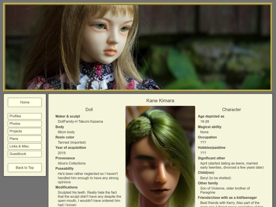
Task: Select Age depicted as label
Action: [x=211, y=117]
